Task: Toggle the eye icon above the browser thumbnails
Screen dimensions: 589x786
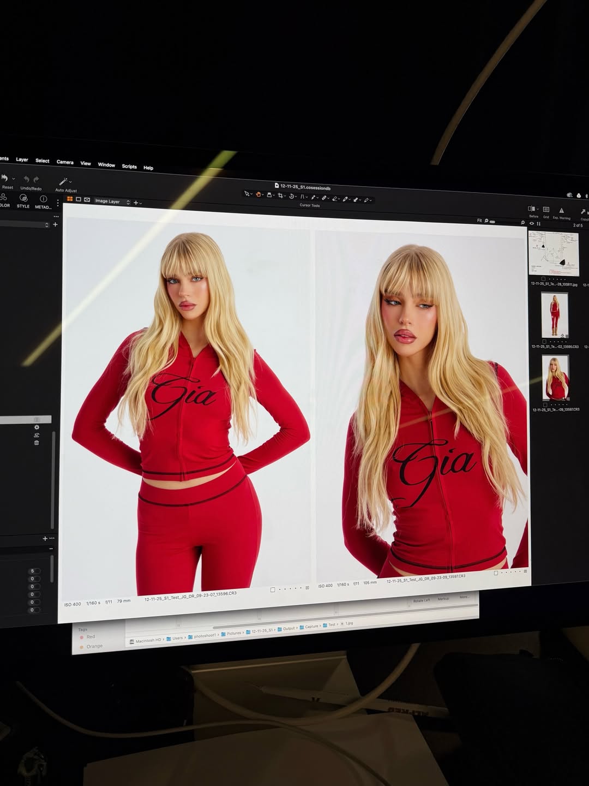Action: [532, 224]
